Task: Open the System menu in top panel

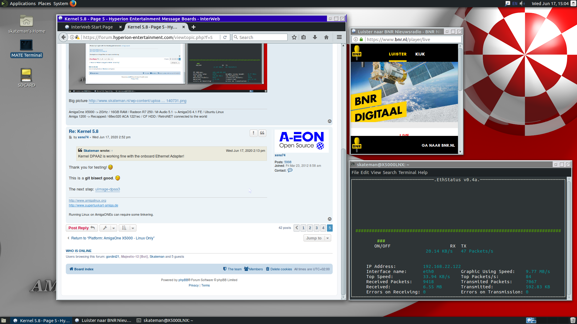Action: [x=61, y=4]
